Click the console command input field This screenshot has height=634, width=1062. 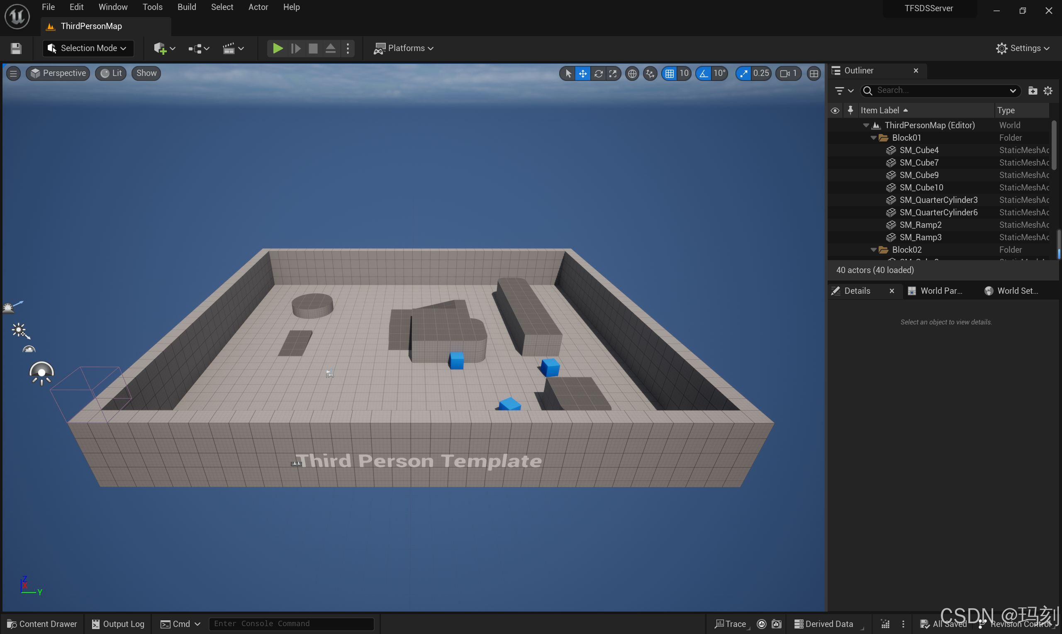(291, 624)
